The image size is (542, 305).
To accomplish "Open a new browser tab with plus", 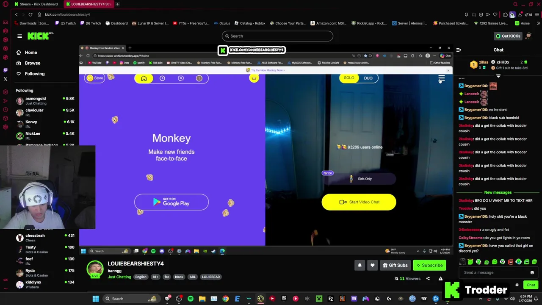I will [x=117, y=4].
